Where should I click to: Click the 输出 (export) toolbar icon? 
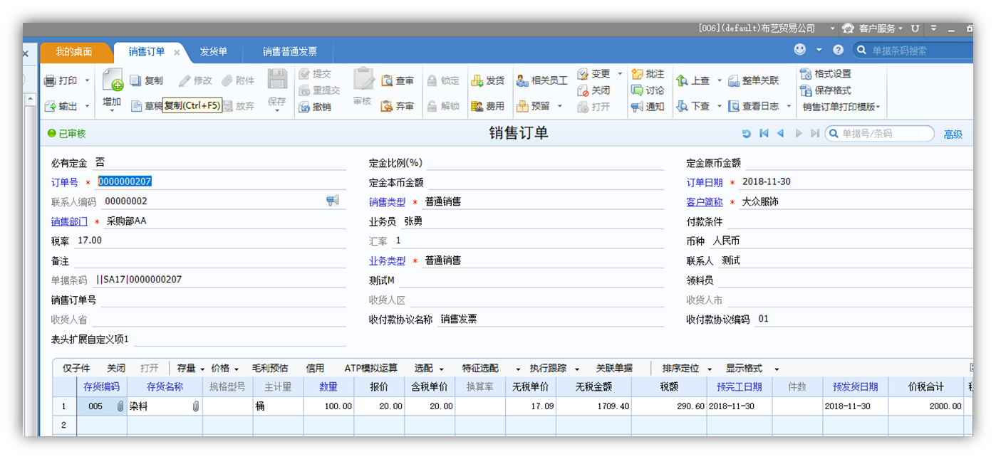click(x=50, y=106)
